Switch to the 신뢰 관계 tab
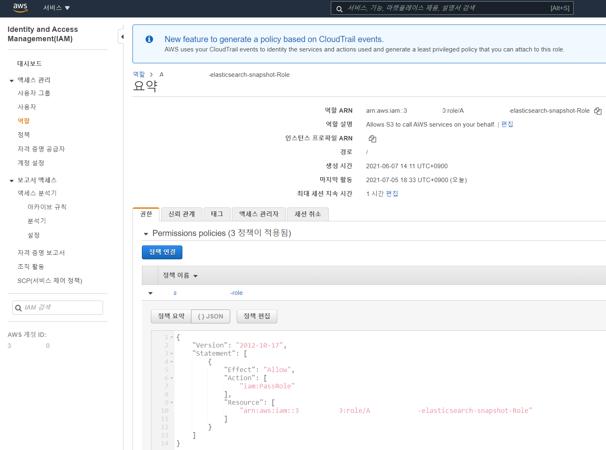 coord(182,214)
